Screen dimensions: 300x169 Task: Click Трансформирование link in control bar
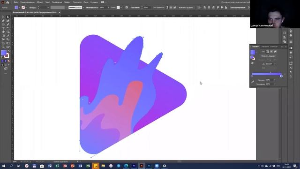(238, 8)
